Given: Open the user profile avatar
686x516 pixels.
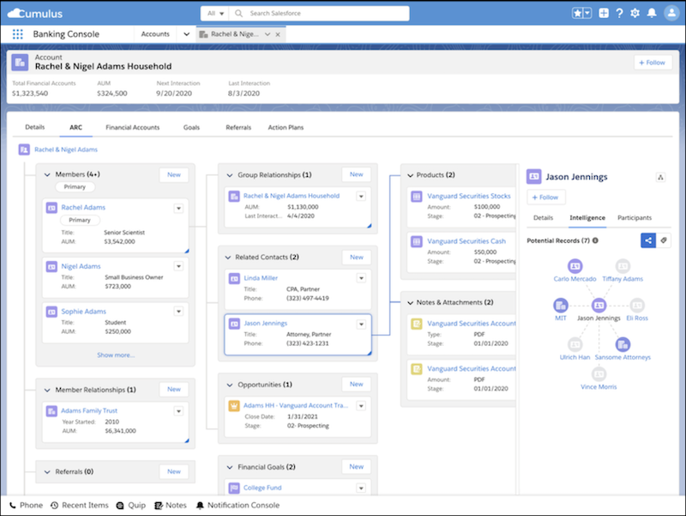Looking at the screenshot, I should click(671, 13).
